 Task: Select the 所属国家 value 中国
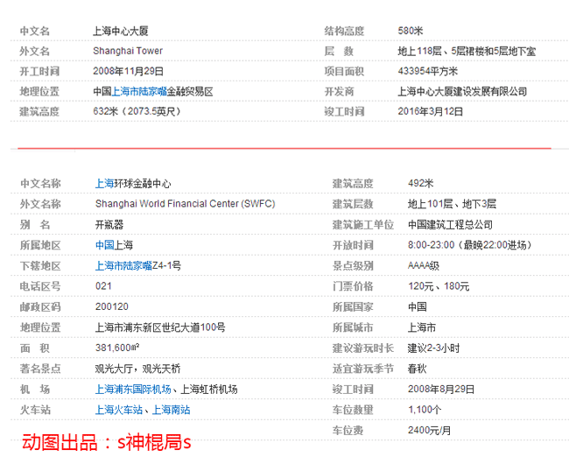click(x=417, y=307)
